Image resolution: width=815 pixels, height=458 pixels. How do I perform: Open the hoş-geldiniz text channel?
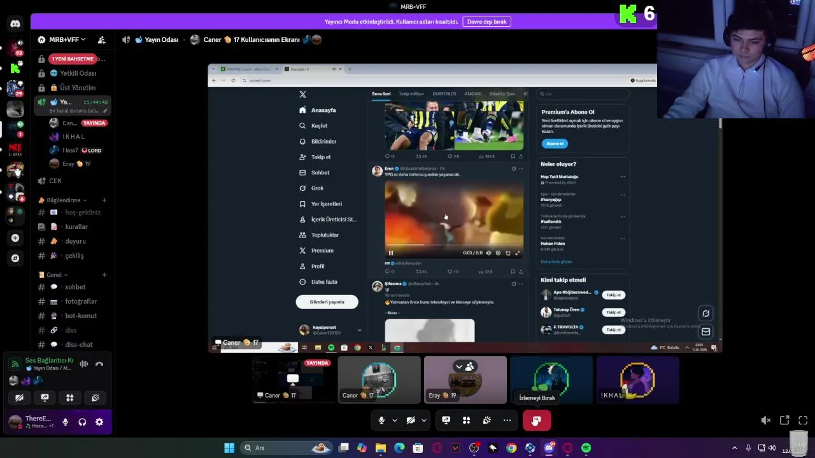[x=73, y=212]
